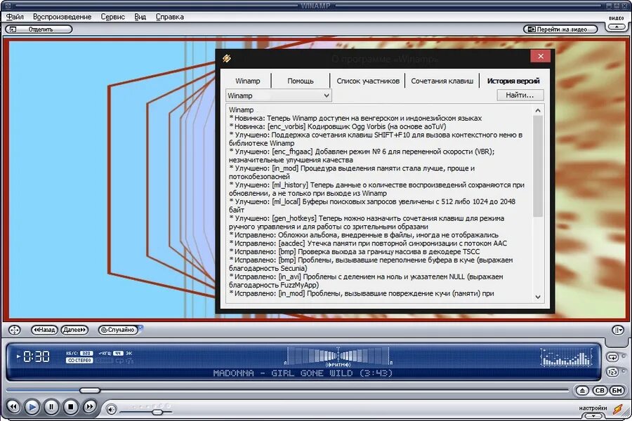Click the four-arrow video options icon
This screenshot has height=421, width=632.
[x=14, y=330]
